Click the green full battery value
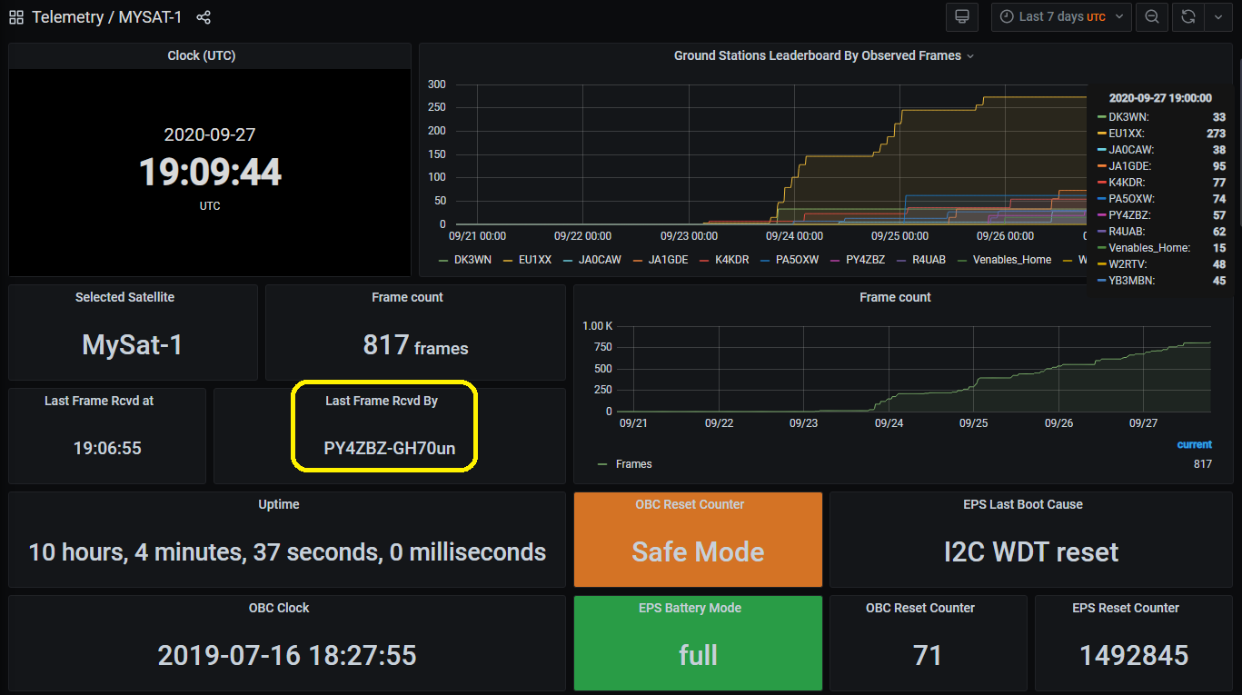This screenshot has height=695, width=1242. tap(698, 655)
